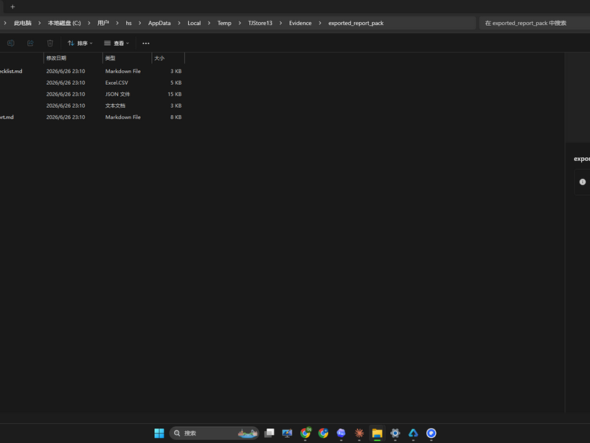Click the share icon in the toolbar
Image resolution: width=590 pixels, height=443 pixels.
tap(30, 44)
